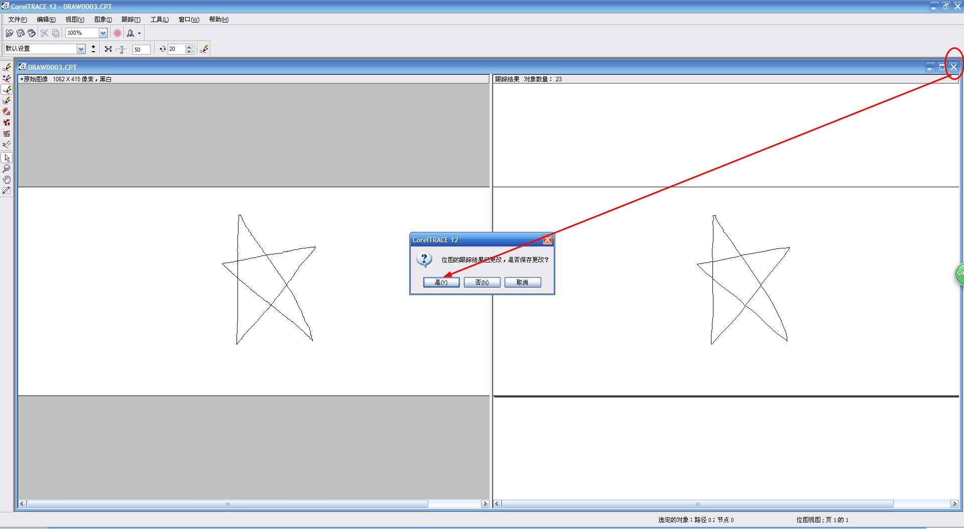Select the Sketch trace tool
Image resolution: width=964 pixels, height=529 pixels.
7,101
